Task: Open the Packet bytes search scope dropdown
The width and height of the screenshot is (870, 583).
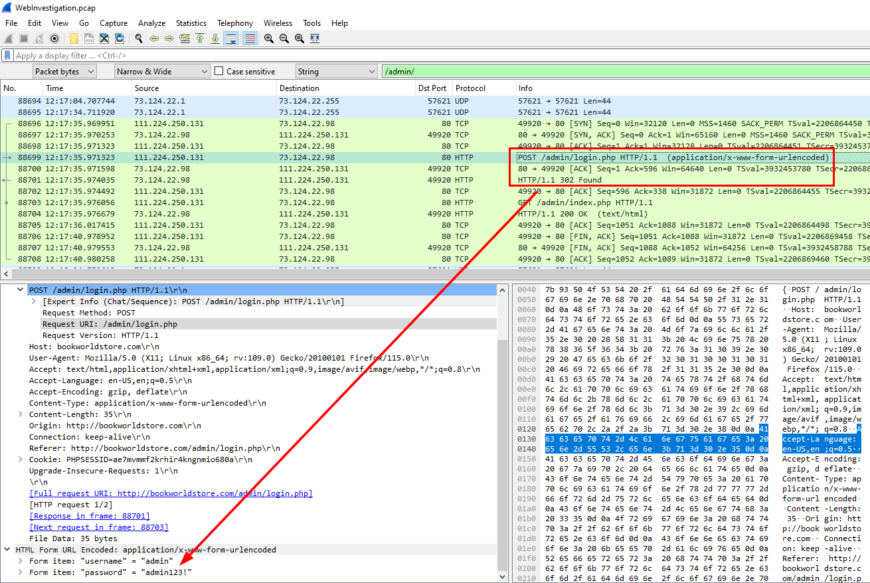Action: [64, 71]
